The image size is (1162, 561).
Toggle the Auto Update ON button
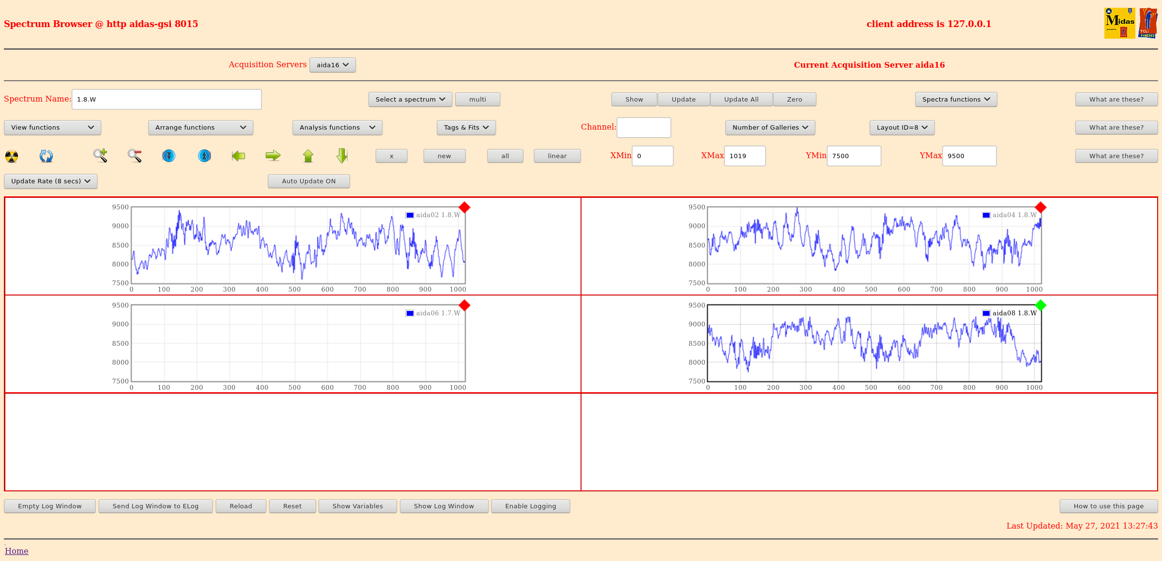click(x=308, y=181)
